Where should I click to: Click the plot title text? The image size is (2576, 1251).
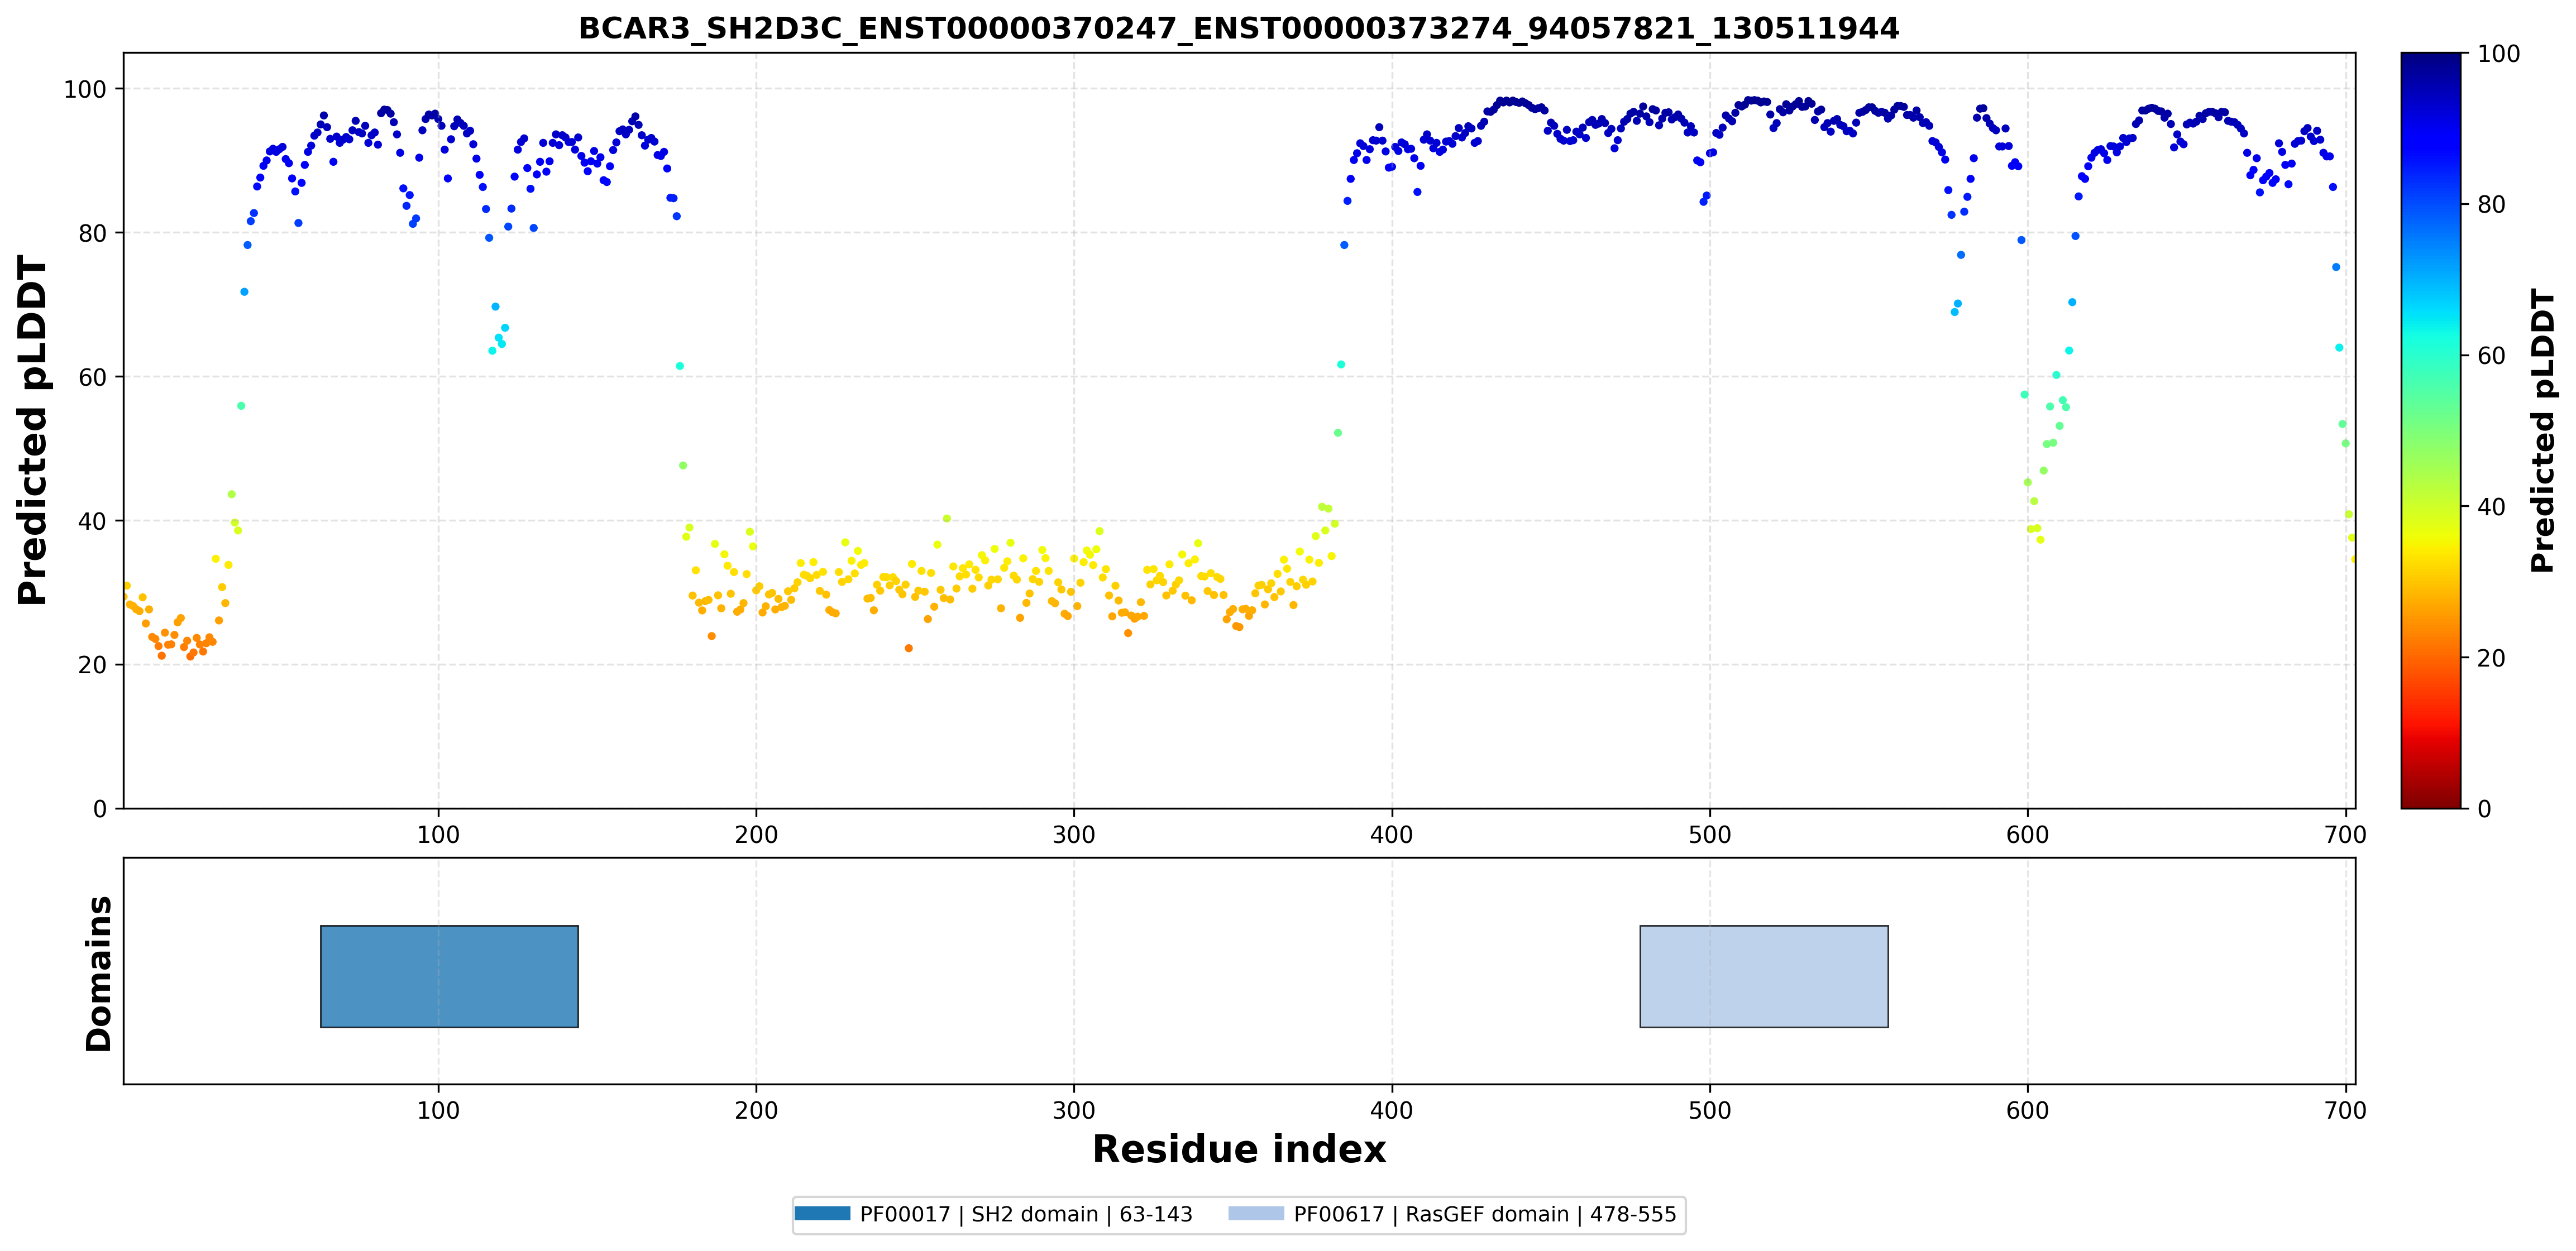pyautogui.click(x=1238, y=28)
